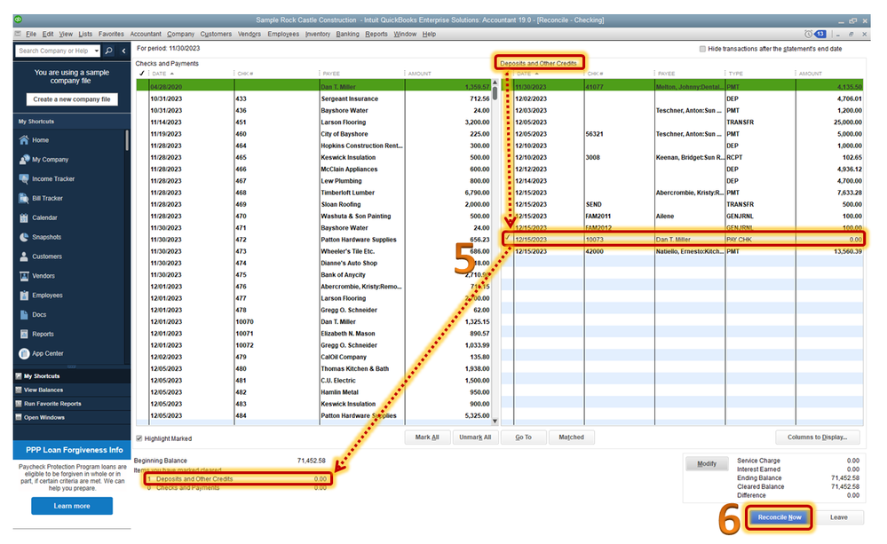Open My Company icon in sidebar
Screen dimensions: 887x544
[x=24, y=160]
